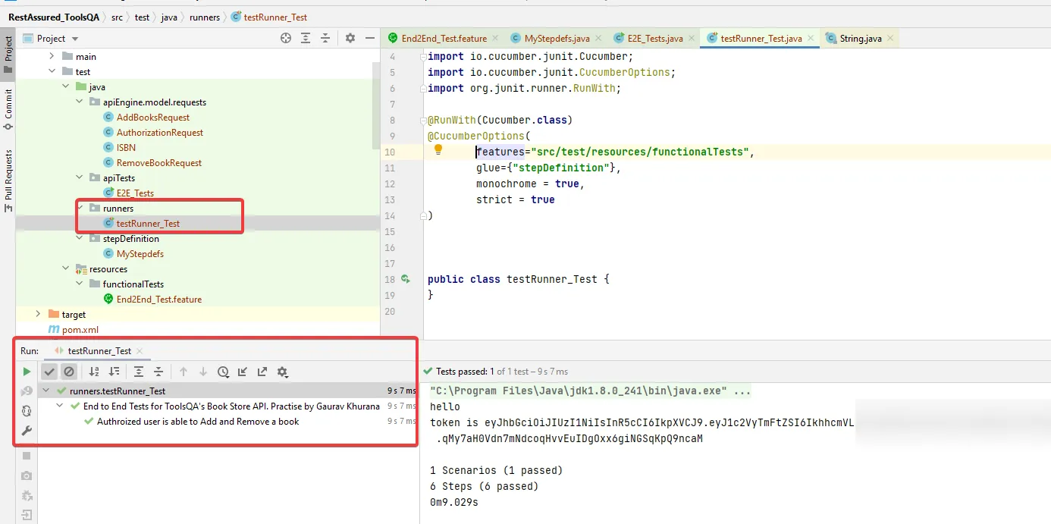
Task: Sort test results by duration
Action: tap(114, 372)
